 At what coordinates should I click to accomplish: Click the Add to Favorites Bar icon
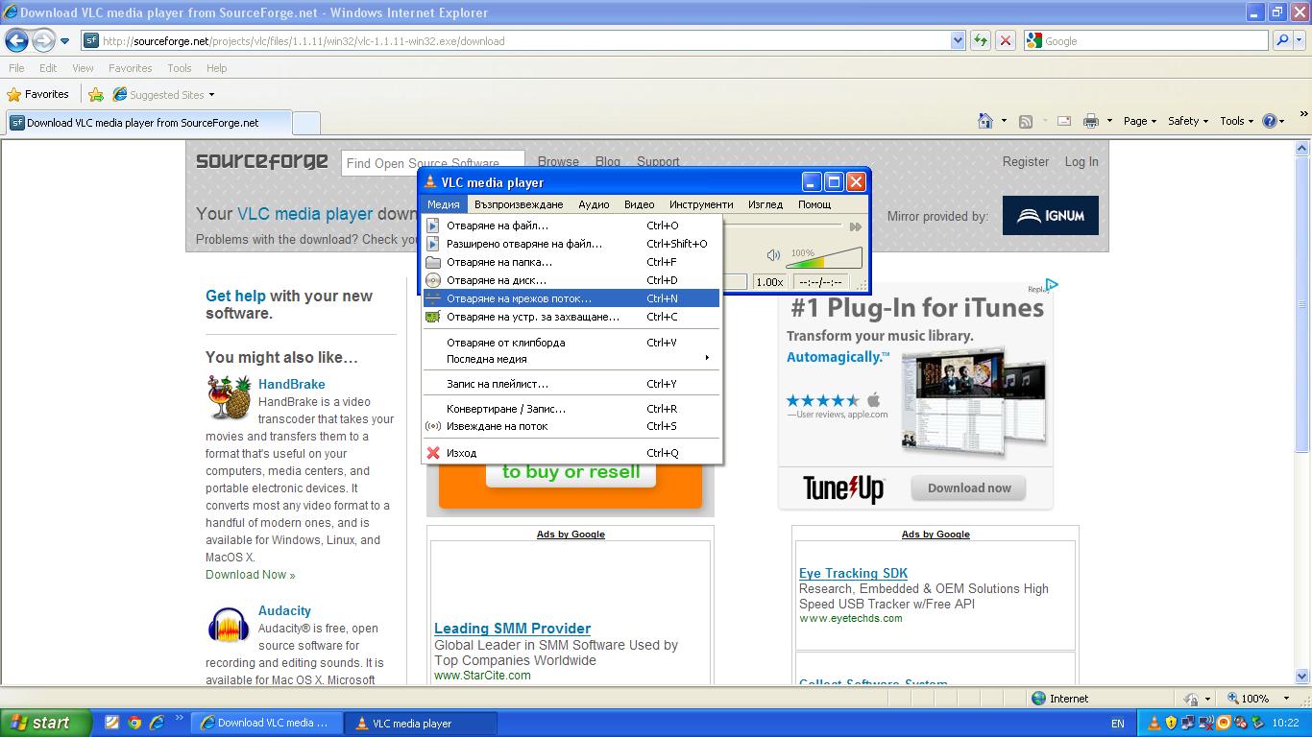coord(96,94)
